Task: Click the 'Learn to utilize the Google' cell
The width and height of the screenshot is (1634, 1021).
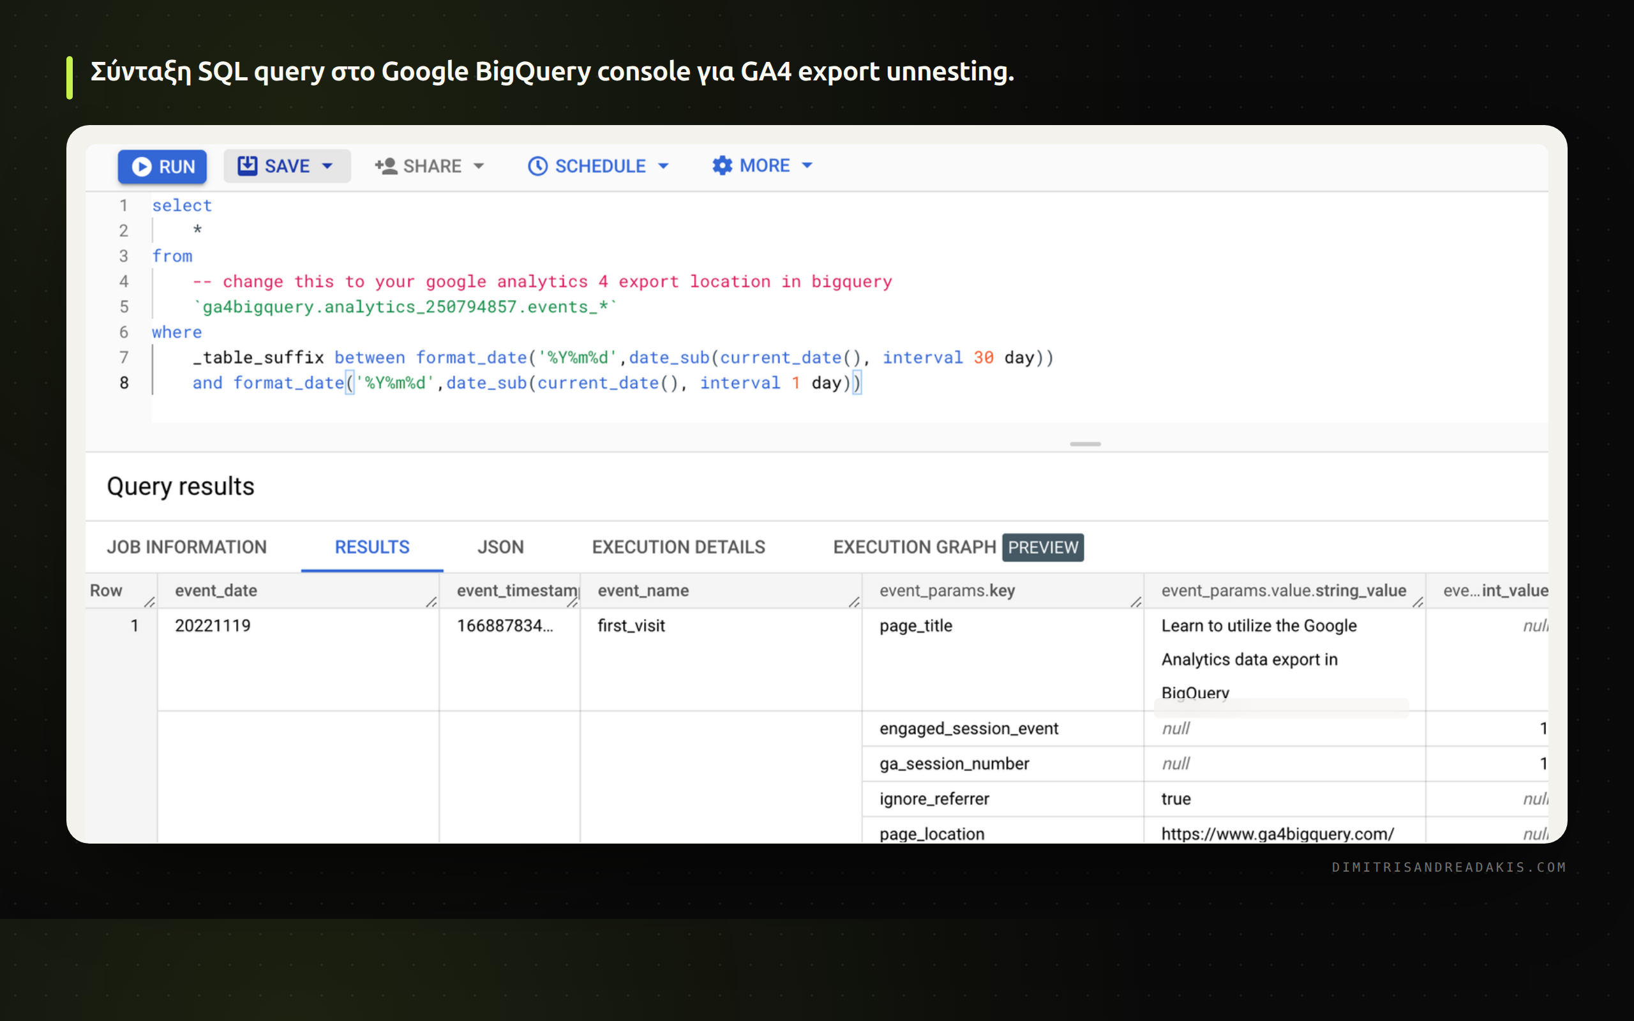Action: (x=1284, y=659)
